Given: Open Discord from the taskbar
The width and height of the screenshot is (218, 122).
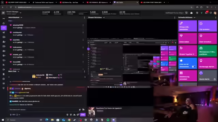Looking at the screenshot, I should 113,120.
